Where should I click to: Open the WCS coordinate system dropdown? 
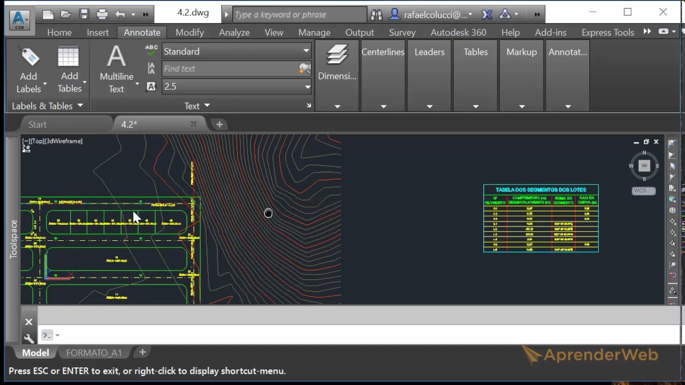[x=644, y=190]
